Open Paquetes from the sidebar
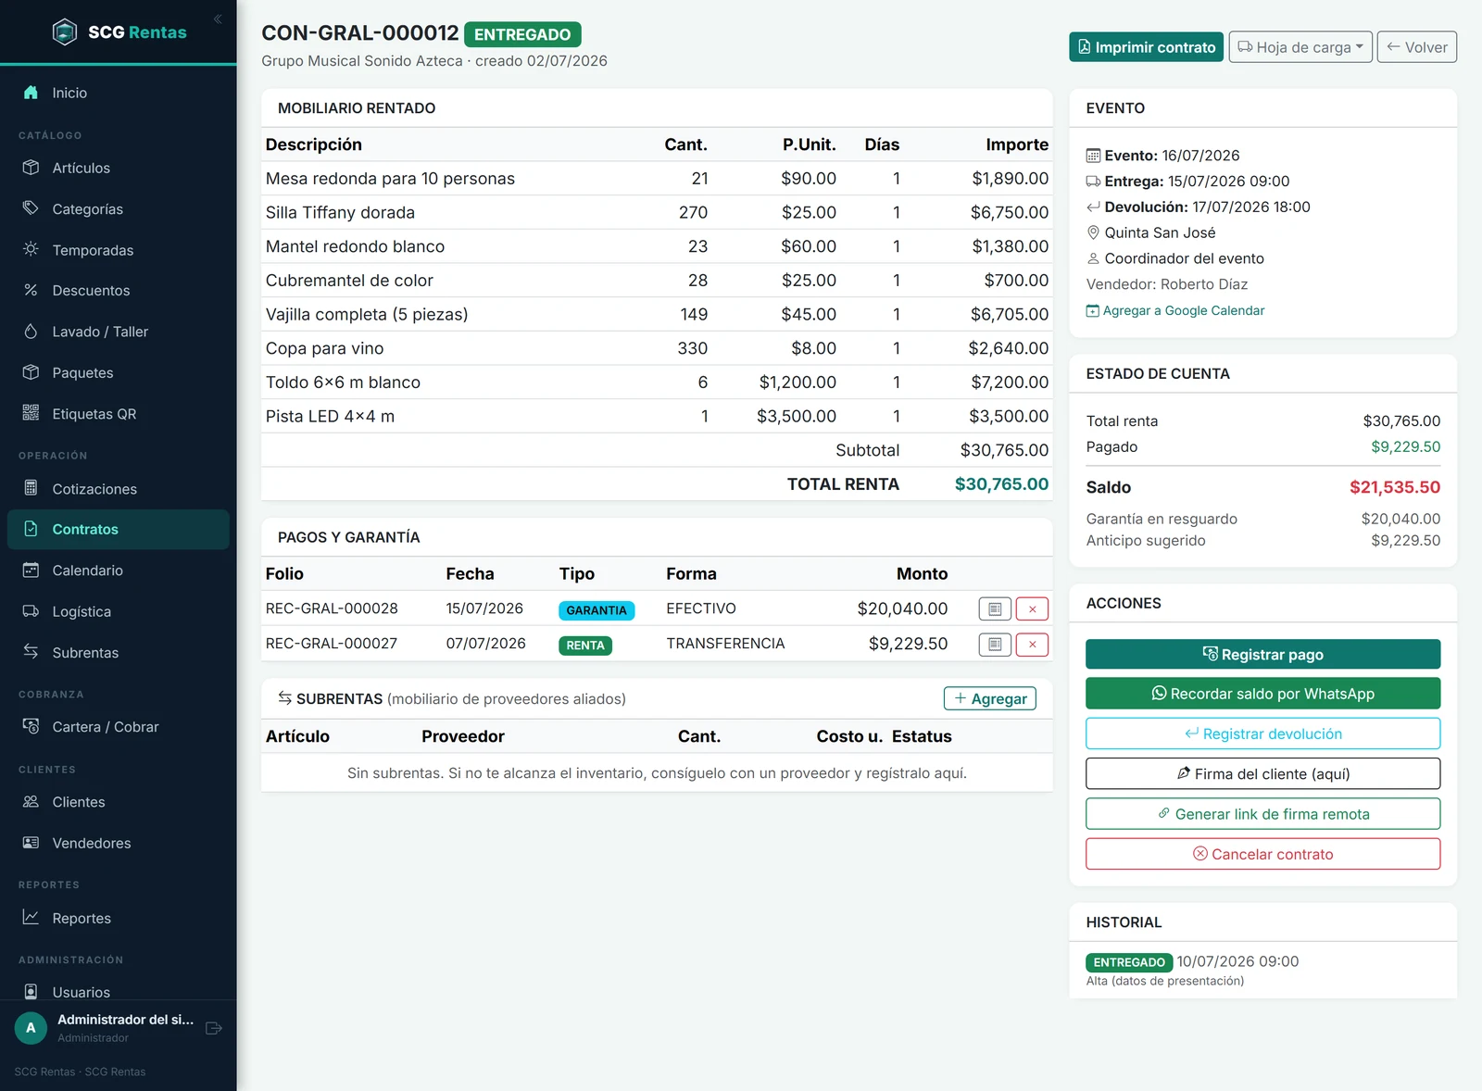 [x=119, y=372]
